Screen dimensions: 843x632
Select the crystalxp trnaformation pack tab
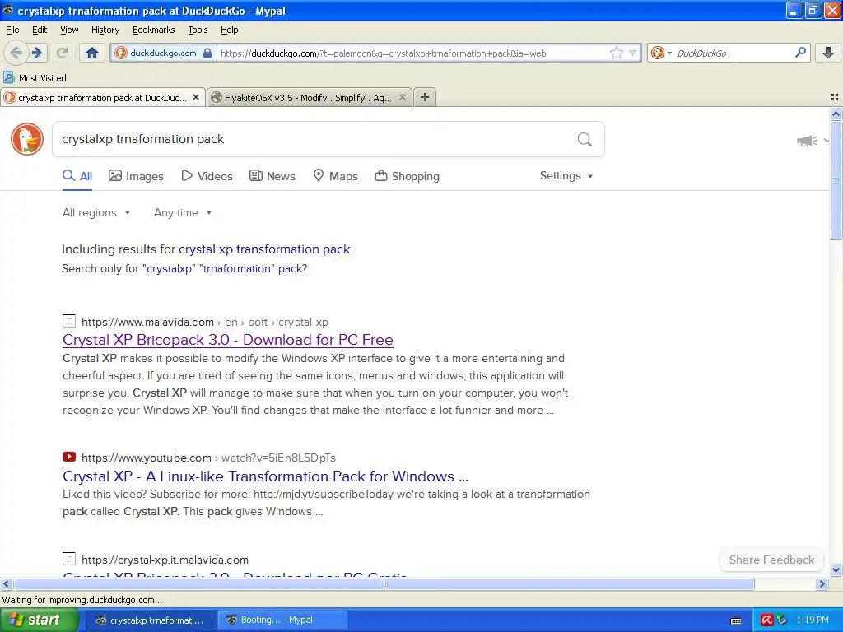pyautogui.click(x=103, y=97)
